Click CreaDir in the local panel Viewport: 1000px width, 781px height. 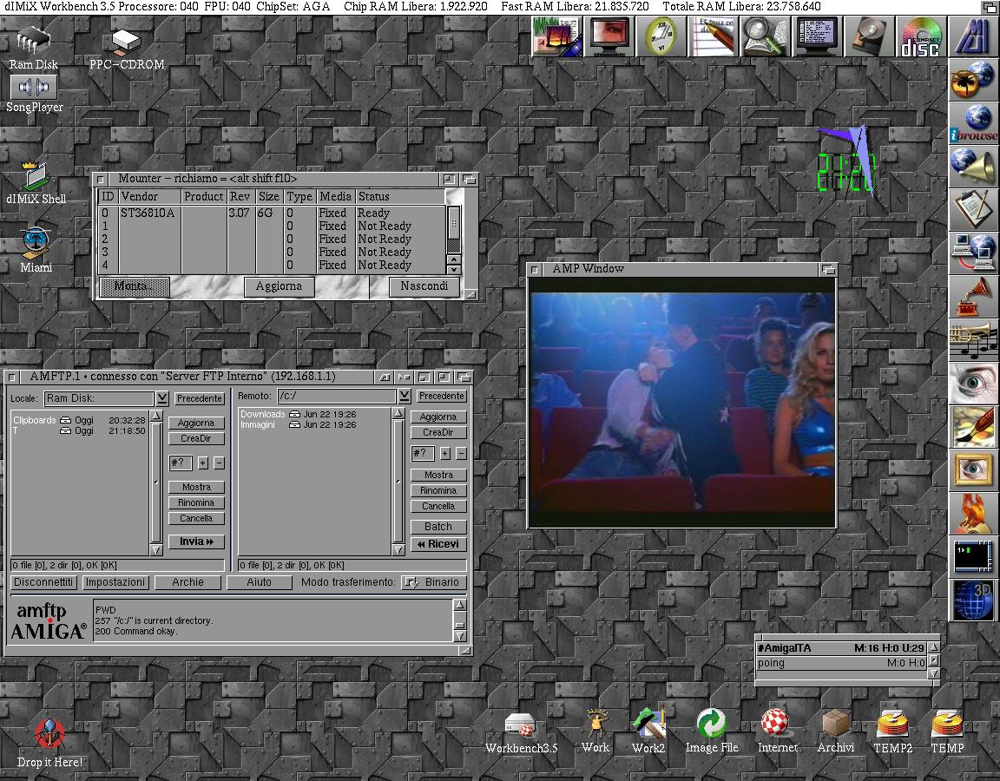click(196, 438)
